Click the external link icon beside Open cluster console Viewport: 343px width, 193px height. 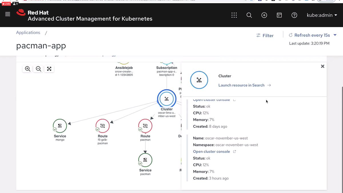click(x=234, y=152)
